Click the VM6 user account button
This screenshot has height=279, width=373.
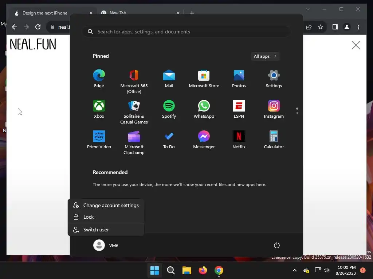[x=106, y=245]
